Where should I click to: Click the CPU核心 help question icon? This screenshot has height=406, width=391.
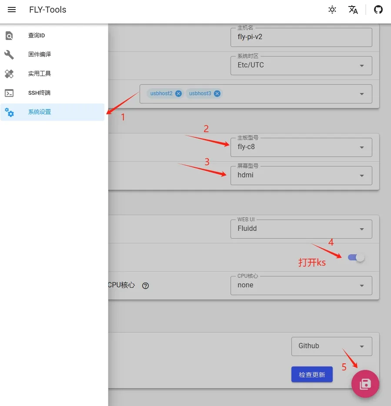[x=146, y=286]
